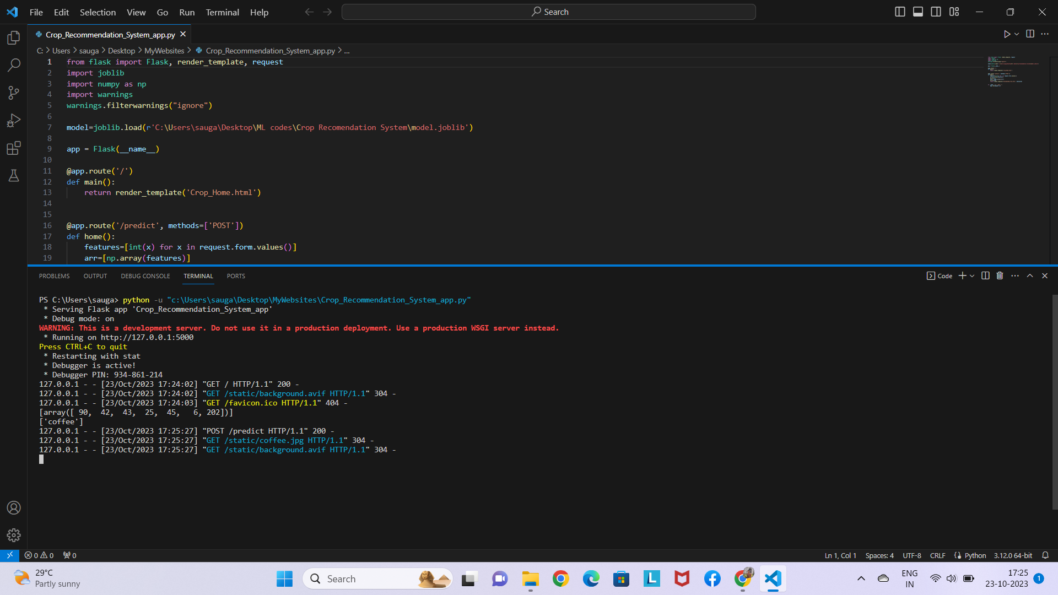
Task: Launch Google Chrome from the taskbar
Action: pyautogui.click(x=560, y=578)
